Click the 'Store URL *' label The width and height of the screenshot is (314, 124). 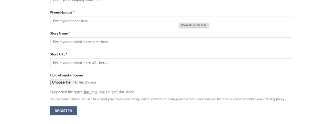coord(59,54)
